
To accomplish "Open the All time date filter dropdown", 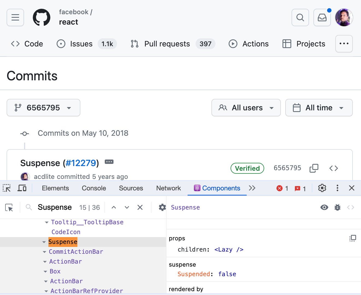I will [x=319, y=108].
